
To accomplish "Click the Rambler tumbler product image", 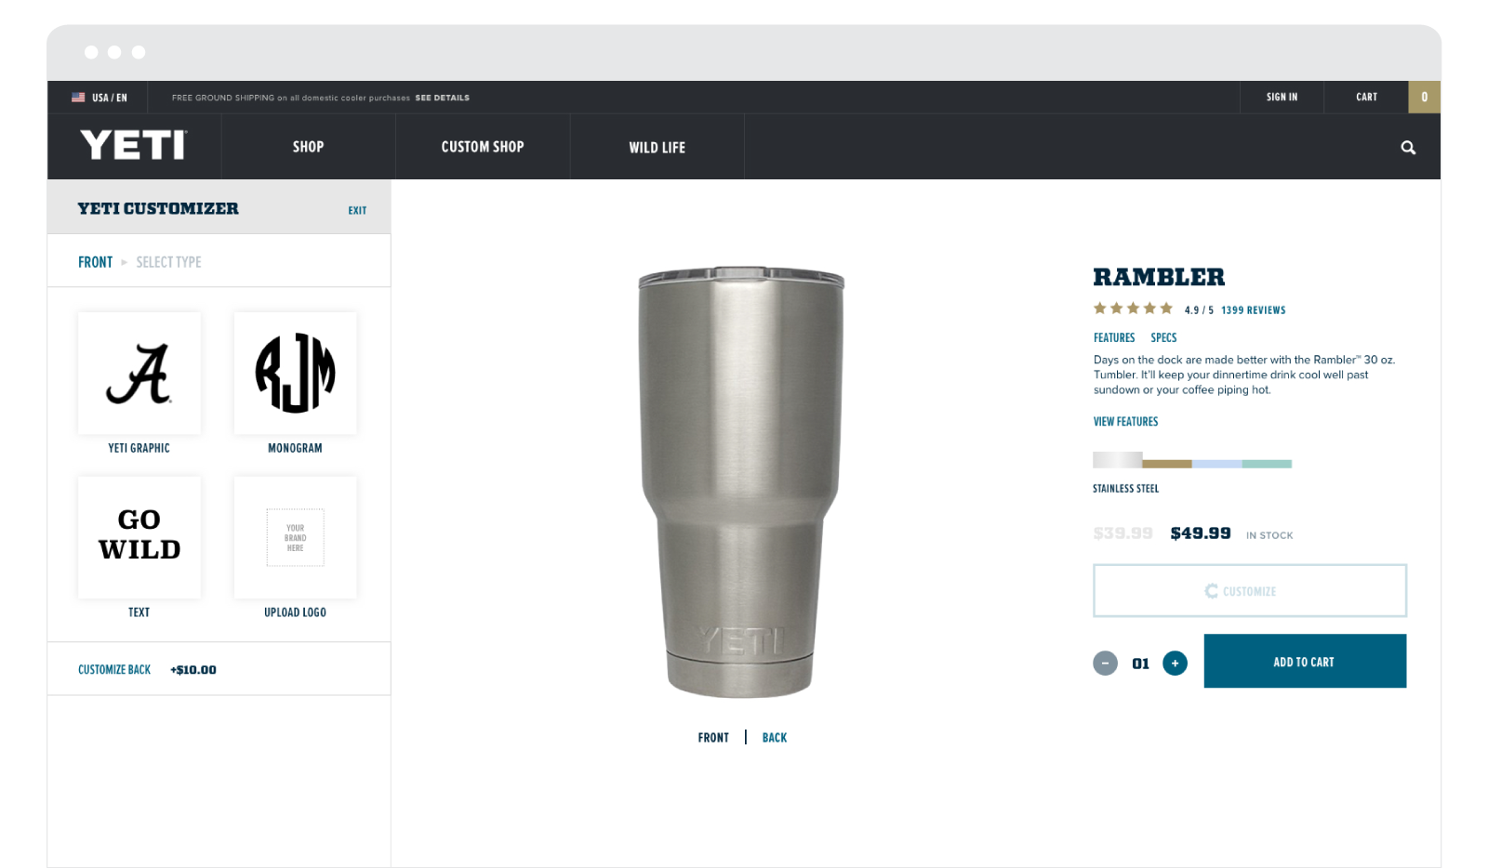I will click(741, 481).
